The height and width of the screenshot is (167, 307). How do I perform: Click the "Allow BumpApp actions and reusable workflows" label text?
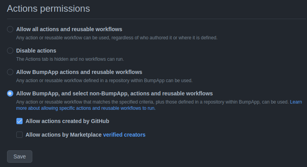coord(79,72)
